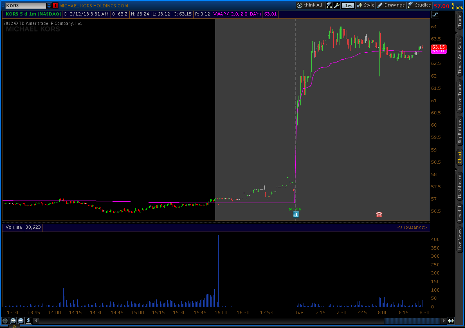Open the Style menu
This screenshot has height=328, width=465.
click(366, 5)
